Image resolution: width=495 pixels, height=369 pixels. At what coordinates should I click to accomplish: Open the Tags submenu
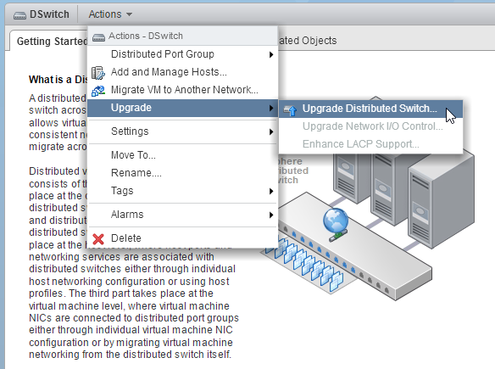[x=182, y=191]
